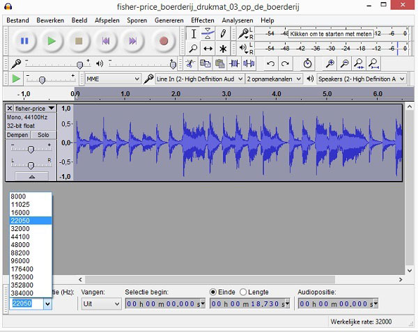418x332 pixels.
Task: Click the green Play-at-speed button
Action: (16, 79)
